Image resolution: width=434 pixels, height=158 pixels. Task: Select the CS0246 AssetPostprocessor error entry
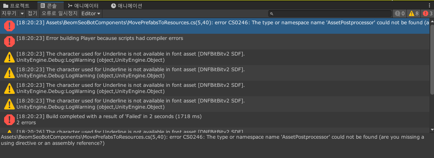(x=215, y=26)
